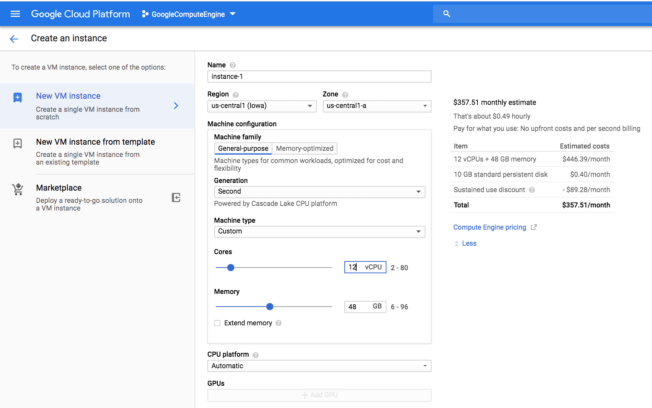Show help for Sustained use discount
Image resolution: width=652 pixels, height=408 pixels.
(x=532, y=190)
